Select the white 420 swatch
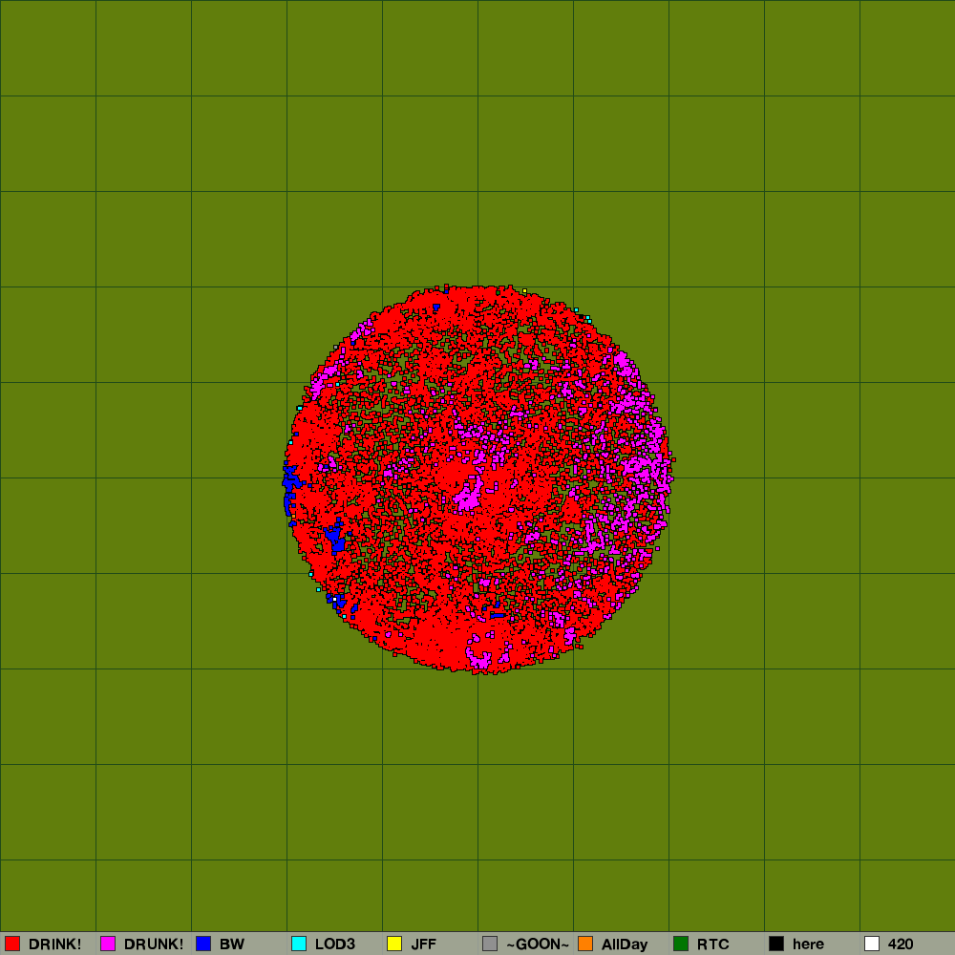The height and width of the screenshot is (955, 955). pyautogui.click(x=872, y=944)
